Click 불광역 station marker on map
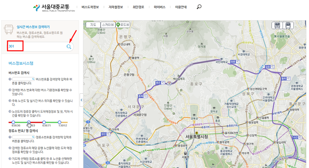The image size is (309, 168). [130, 58]
